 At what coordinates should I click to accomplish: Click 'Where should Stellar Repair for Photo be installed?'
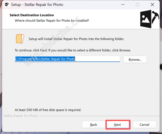(x=52, y=21)
